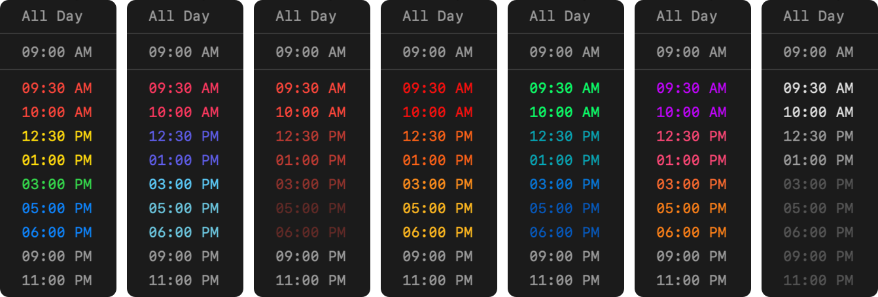Image resolution: width=878 pixels, height=297 pixels.
Task: Click the indigo 12:30 PM entry
Action: pos(183,136)
